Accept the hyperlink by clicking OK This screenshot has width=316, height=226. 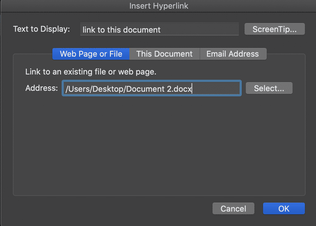(283, 208)
